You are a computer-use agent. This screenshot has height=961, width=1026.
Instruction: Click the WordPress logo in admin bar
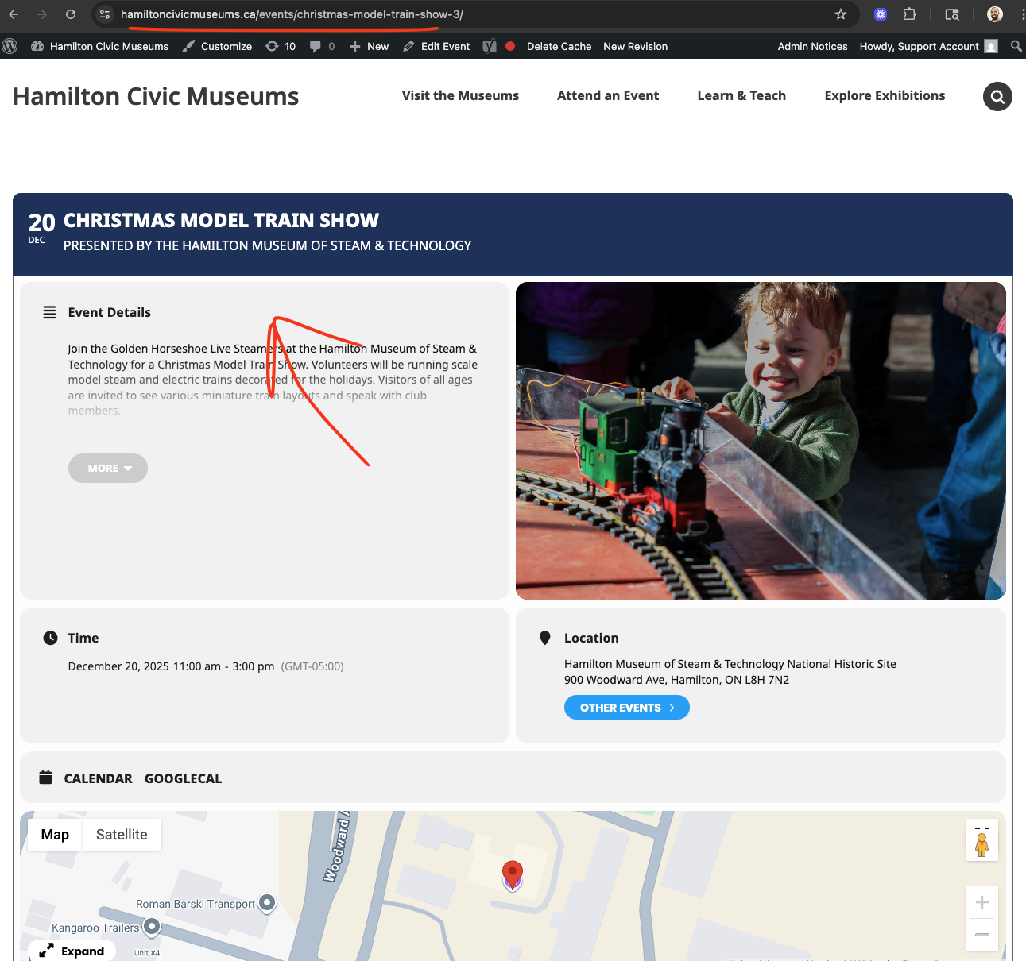[x=10, y=46]
